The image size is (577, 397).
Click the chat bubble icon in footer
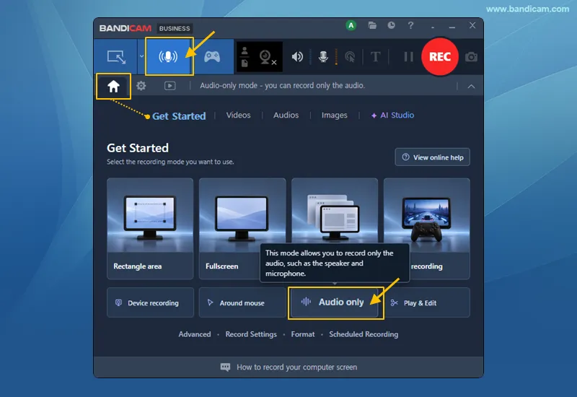click(225, 367)
